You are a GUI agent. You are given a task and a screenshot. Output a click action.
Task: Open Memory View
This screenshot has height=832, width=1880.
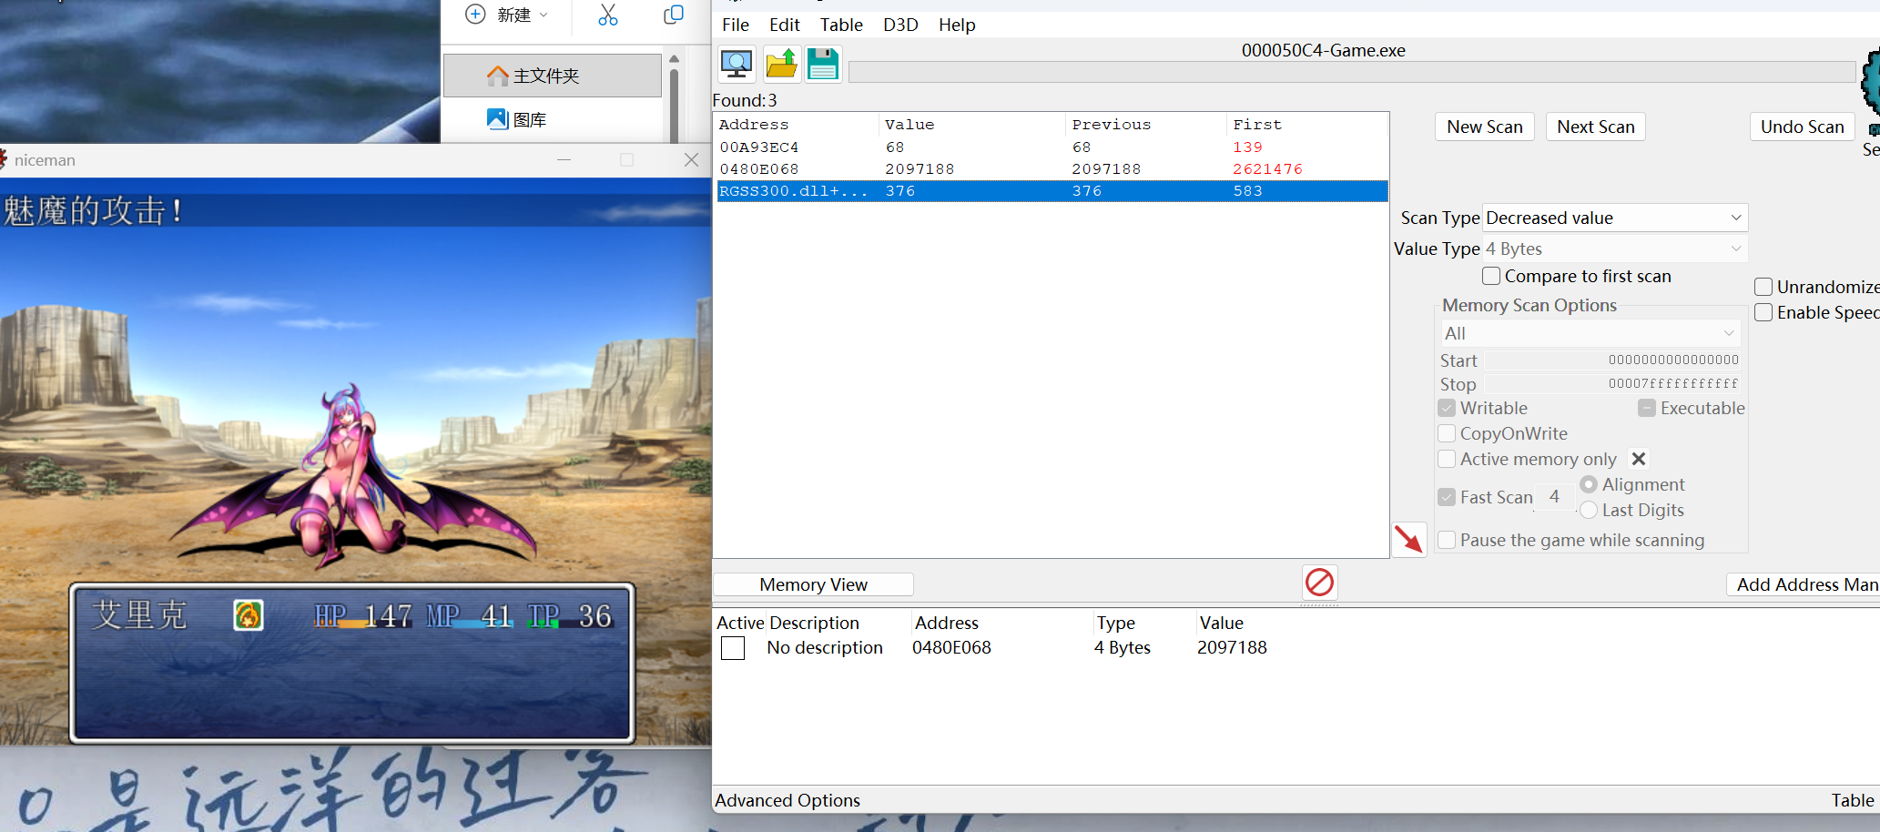point(813,584)
